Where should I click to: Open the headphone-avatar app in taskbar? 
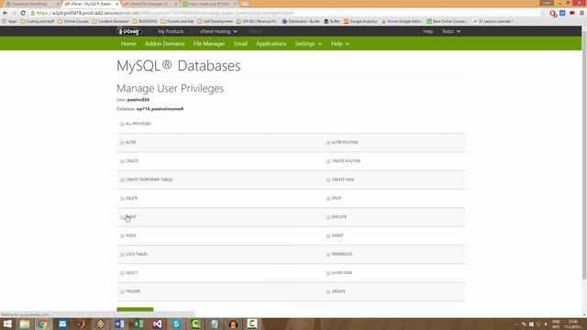click(x=233, y=324)
